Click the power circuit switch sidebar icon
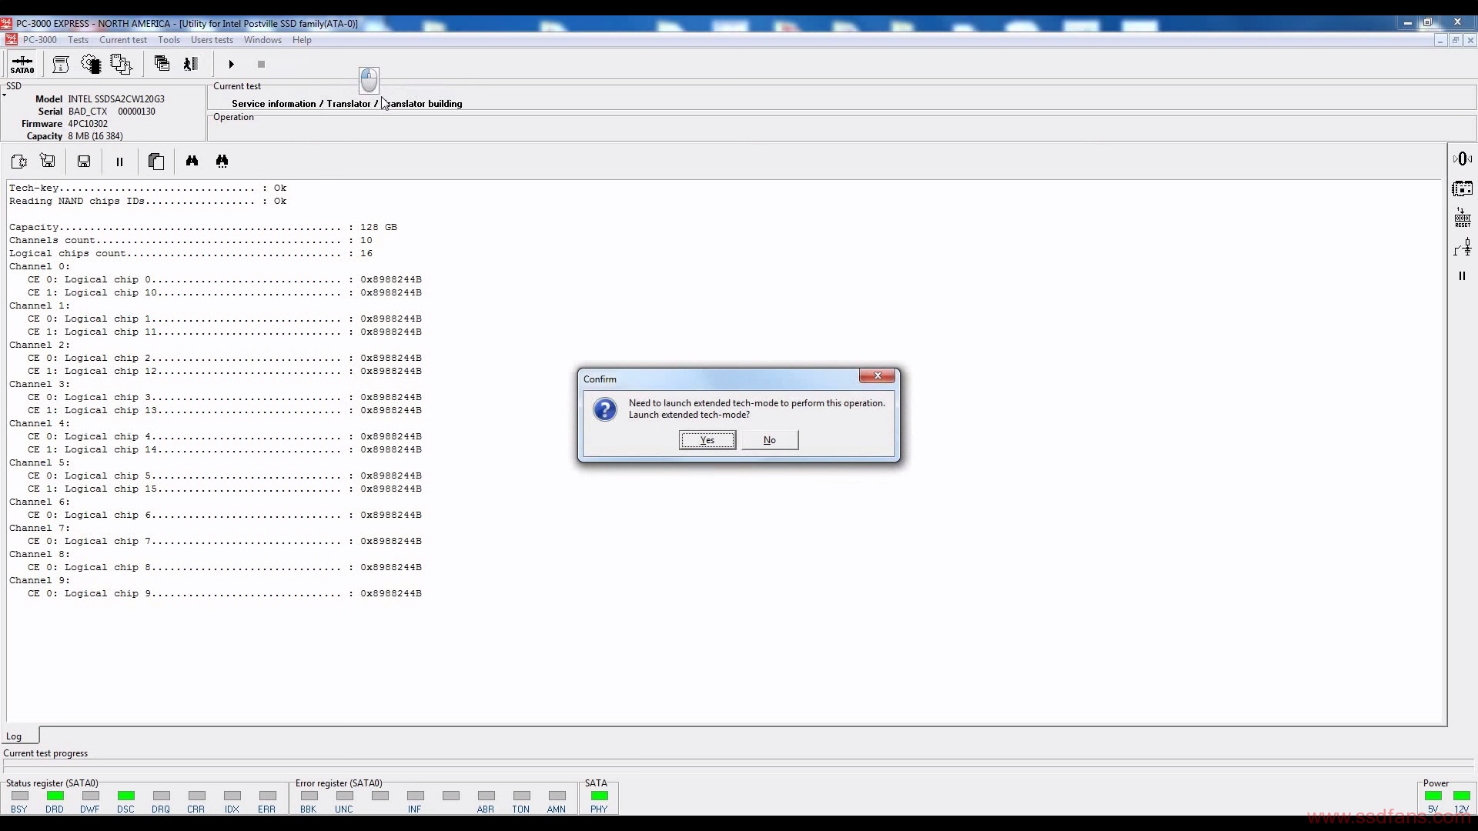Viewport: 1478px width, 831px height. [1463, 248]
